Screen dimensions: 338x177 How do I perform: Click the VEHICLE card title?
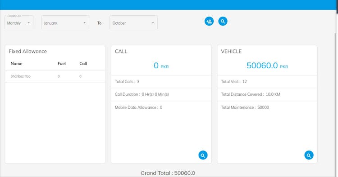pos(231,51)
